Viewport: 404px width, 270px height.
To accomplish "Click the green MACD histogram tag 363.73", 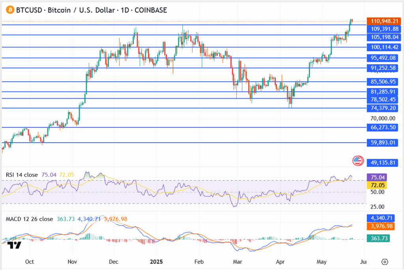I will coord(376,238).
